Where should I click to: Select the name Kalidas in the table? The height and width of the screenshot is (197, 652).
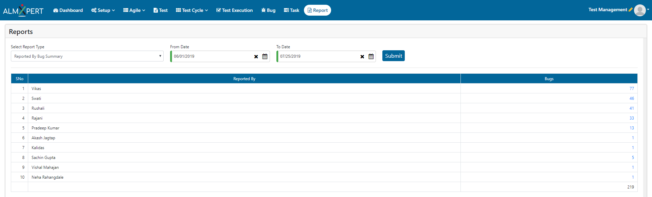coord(38,148)
